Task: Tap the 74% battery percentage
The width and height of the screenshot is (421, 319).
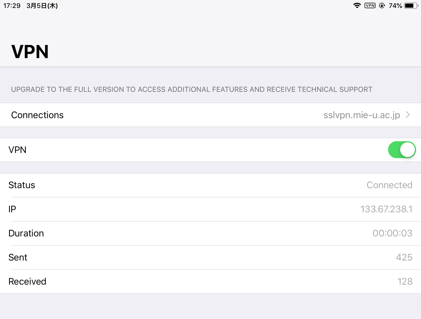Action: click(395, 6)
